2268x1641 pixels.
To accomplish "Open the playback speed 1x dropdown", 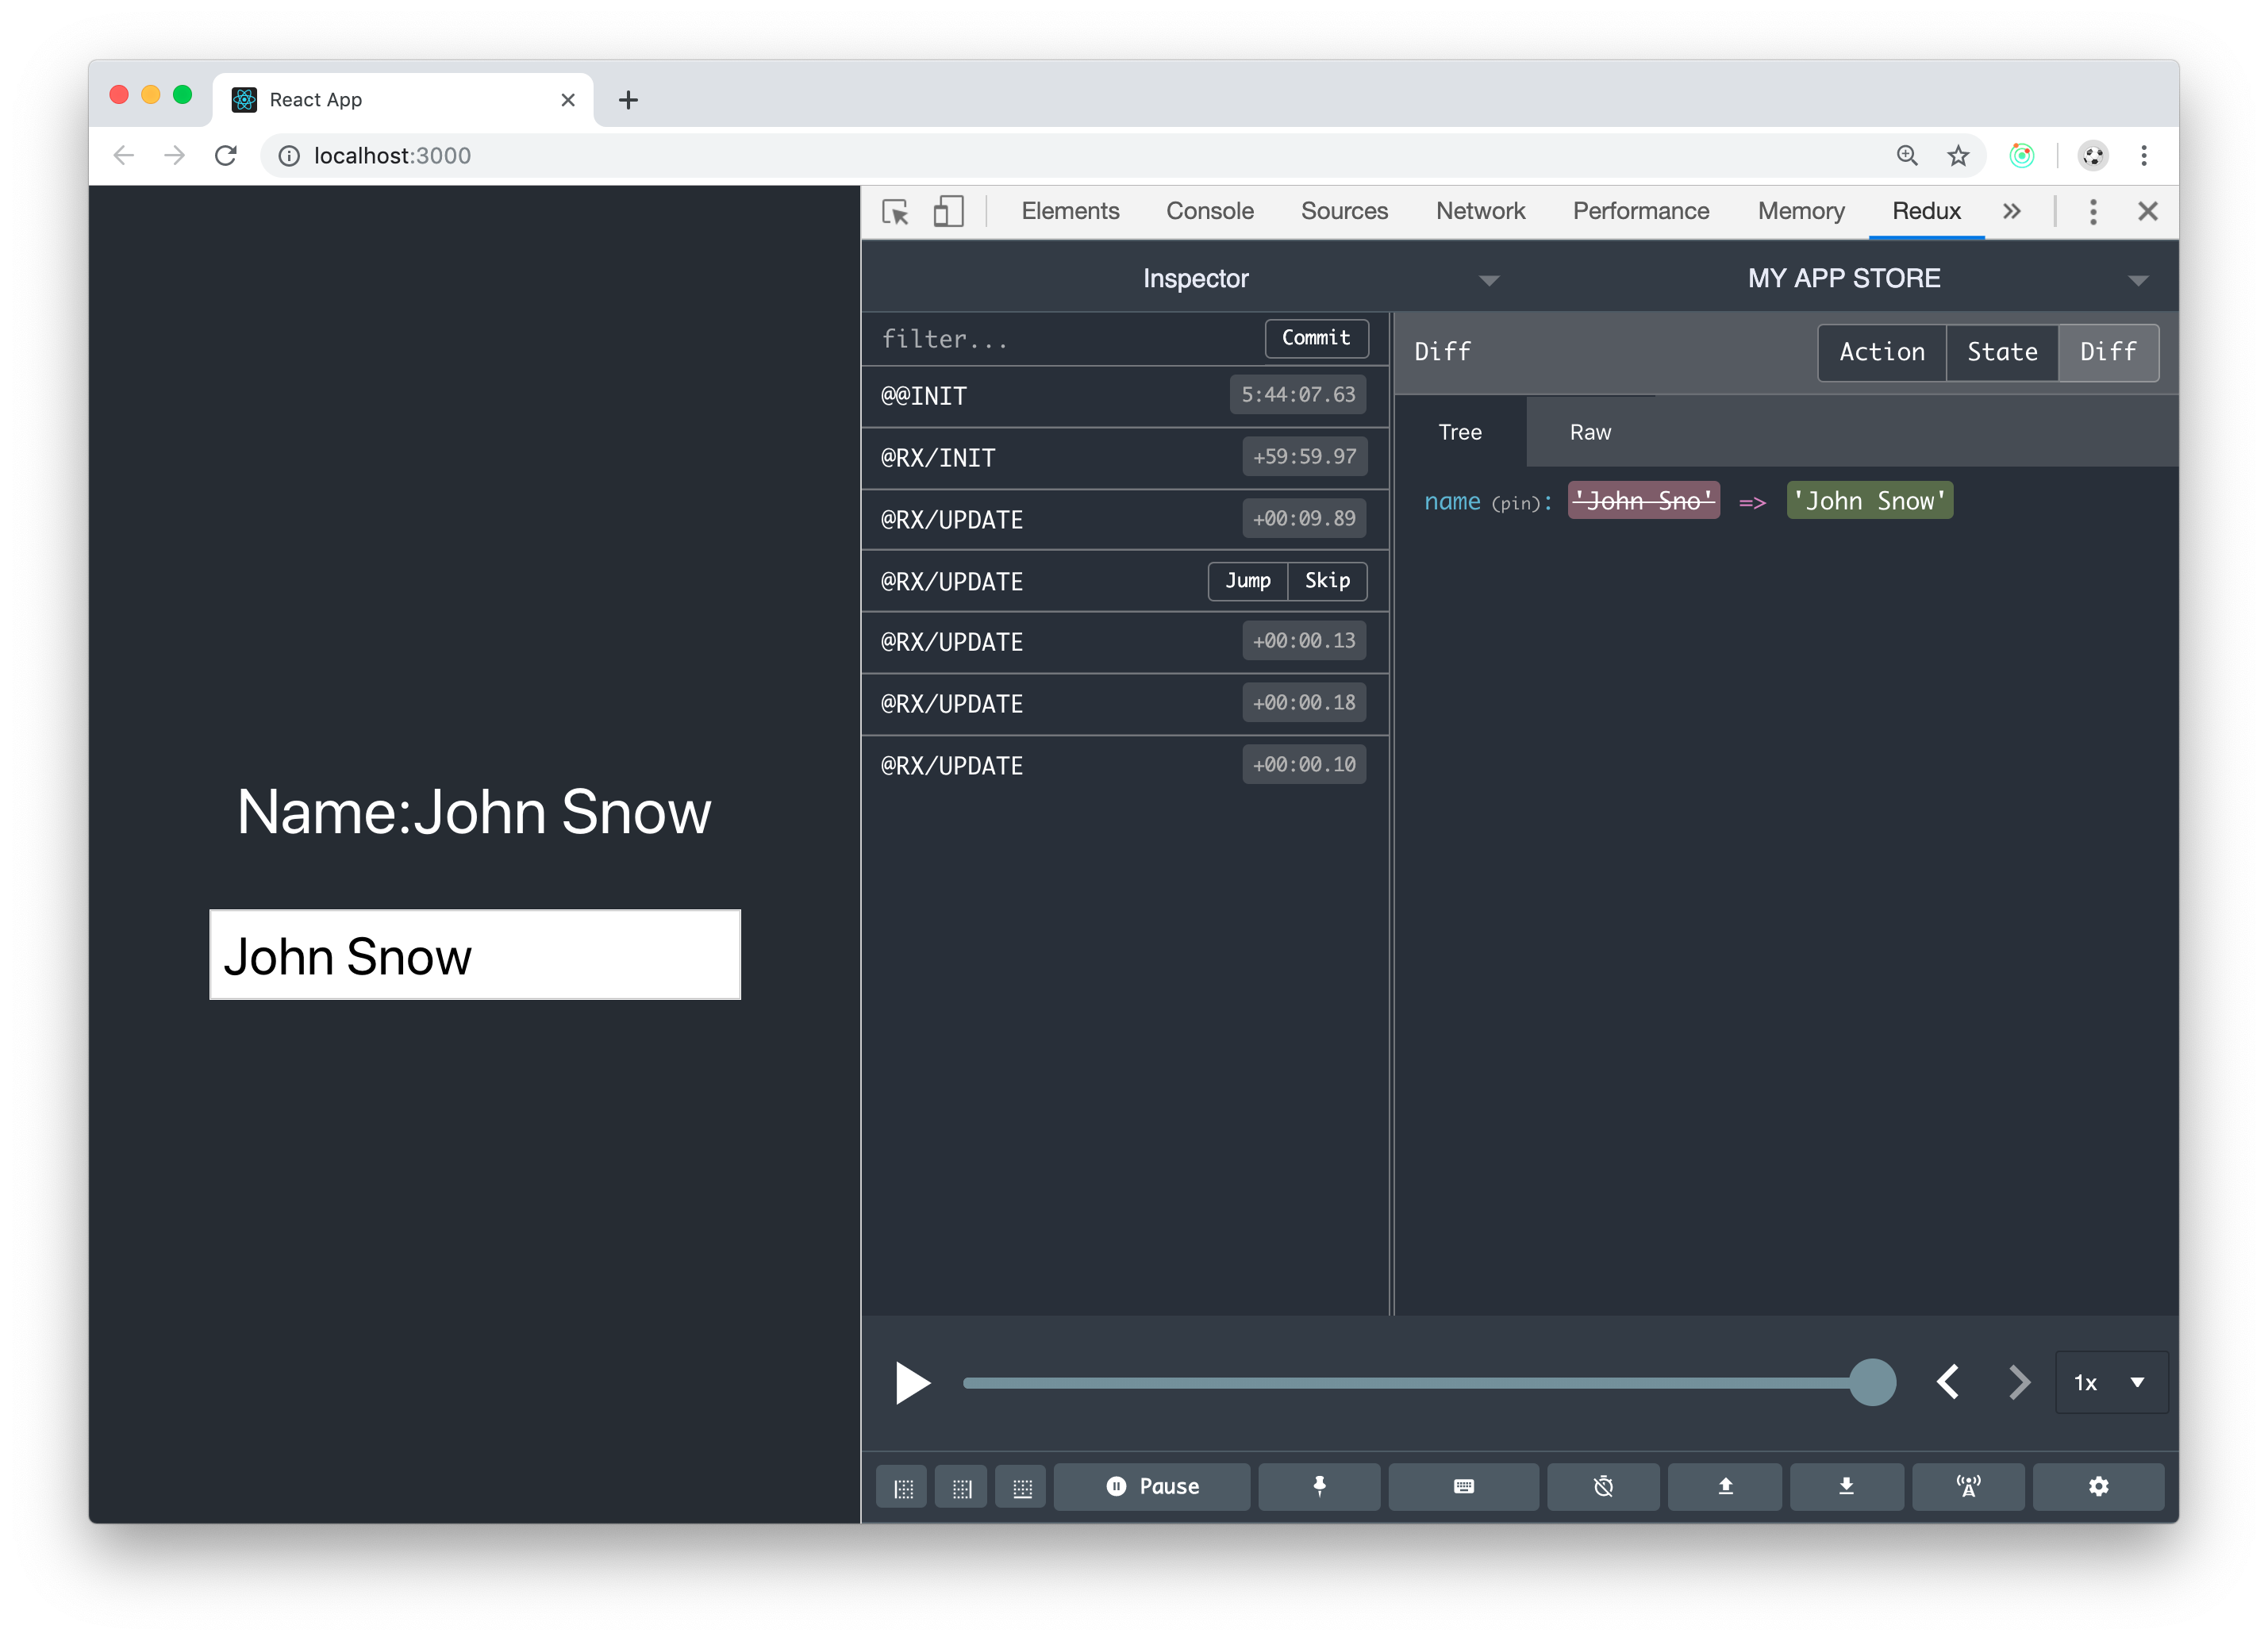I will [2111, 1383].
